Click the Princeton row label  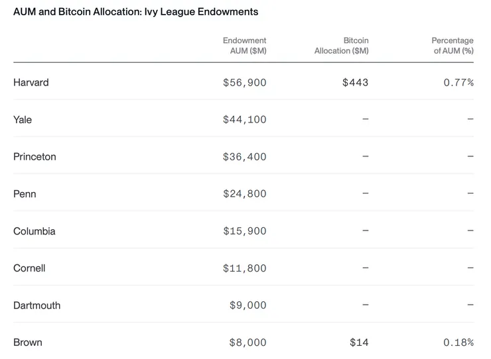(x=35, y=157)
